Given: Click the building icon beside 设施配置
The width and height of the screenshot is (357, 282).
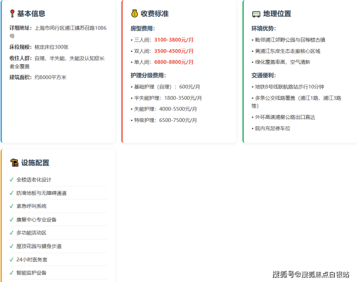Looking at the screenshot, I should tap(14, 163).
